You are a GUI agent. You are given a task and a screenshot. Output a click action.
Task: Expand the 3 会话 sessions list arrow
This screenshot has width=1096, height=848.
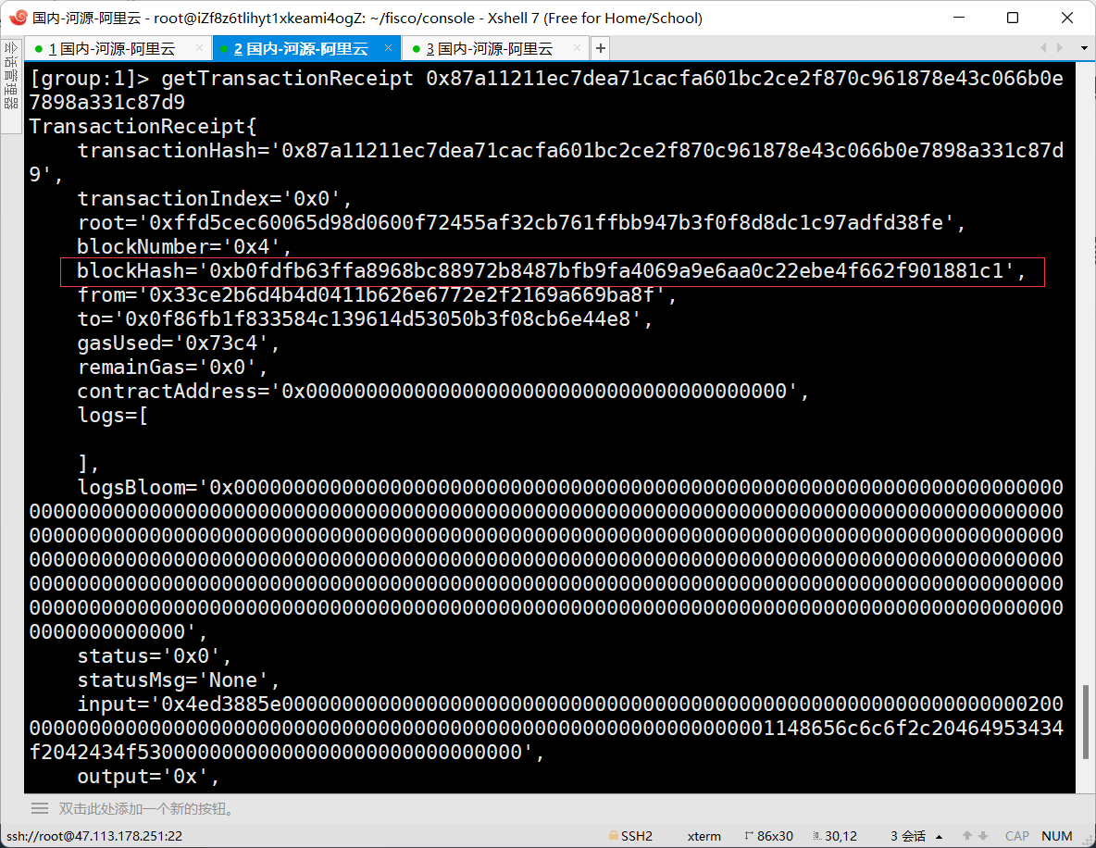(940, 836)
